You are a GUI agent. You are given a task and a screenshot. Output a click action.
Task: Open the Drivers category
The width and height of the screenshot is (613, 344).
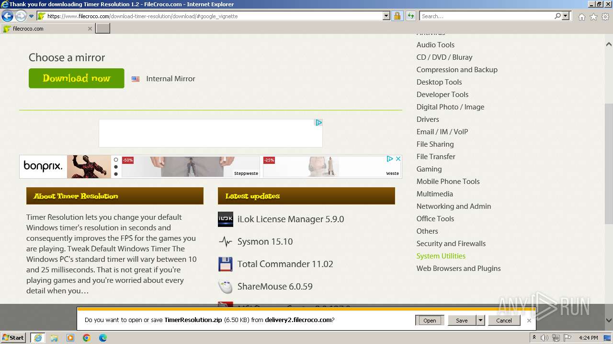click(428, 119)
